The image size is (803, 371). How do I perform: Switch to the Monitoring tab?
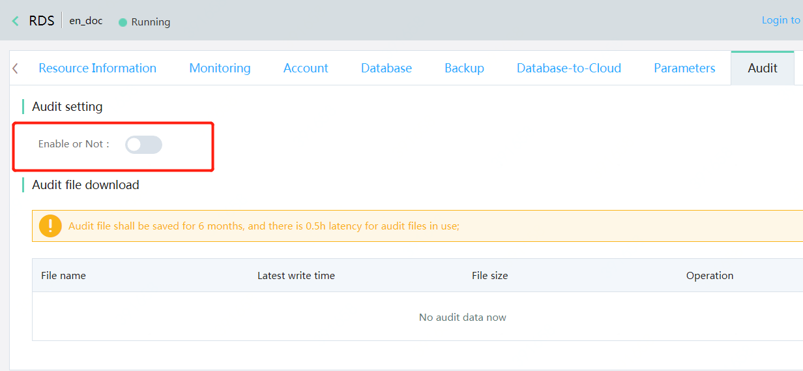coord(220,68)
